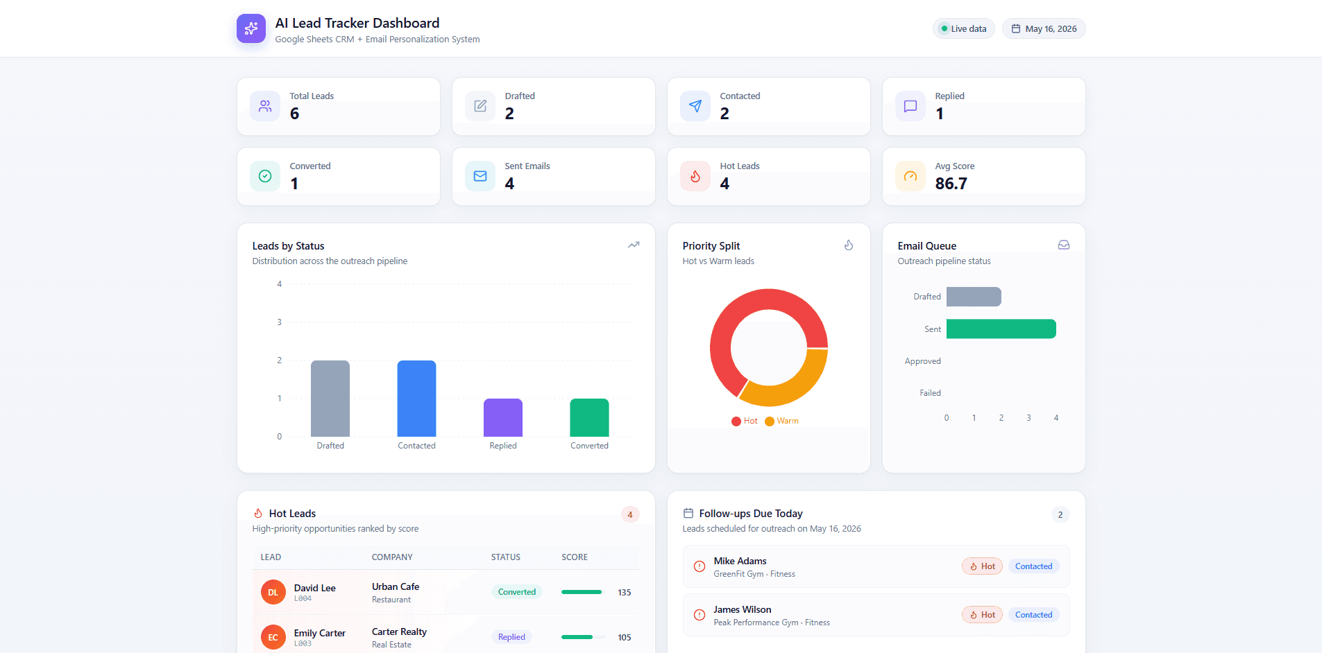Click the Contacted tag on Mike Adams row
Screen dimensions: 1322x653
[x=1033, y=566]
